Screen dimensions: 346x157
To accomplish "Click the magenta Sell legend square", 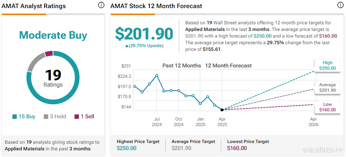I will 77,116.
